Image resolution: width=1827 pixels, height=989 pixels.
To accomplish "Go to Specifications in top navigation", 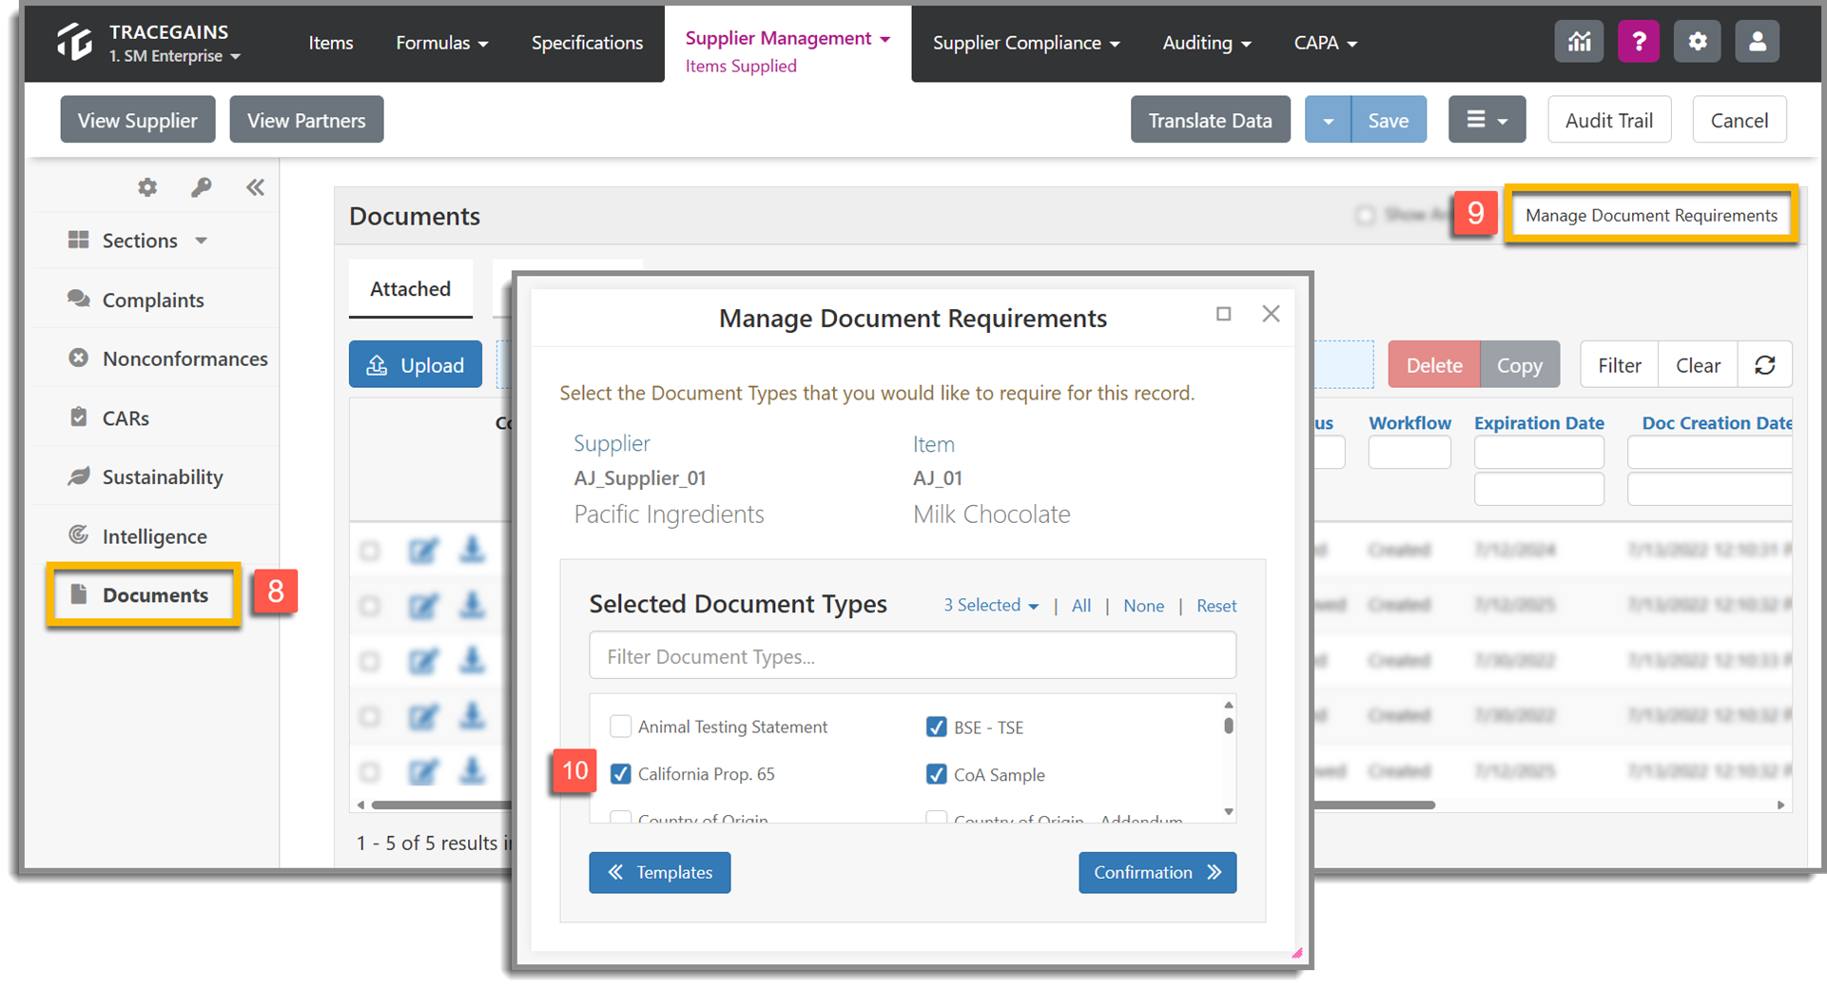I will click(x=587, y=43).
